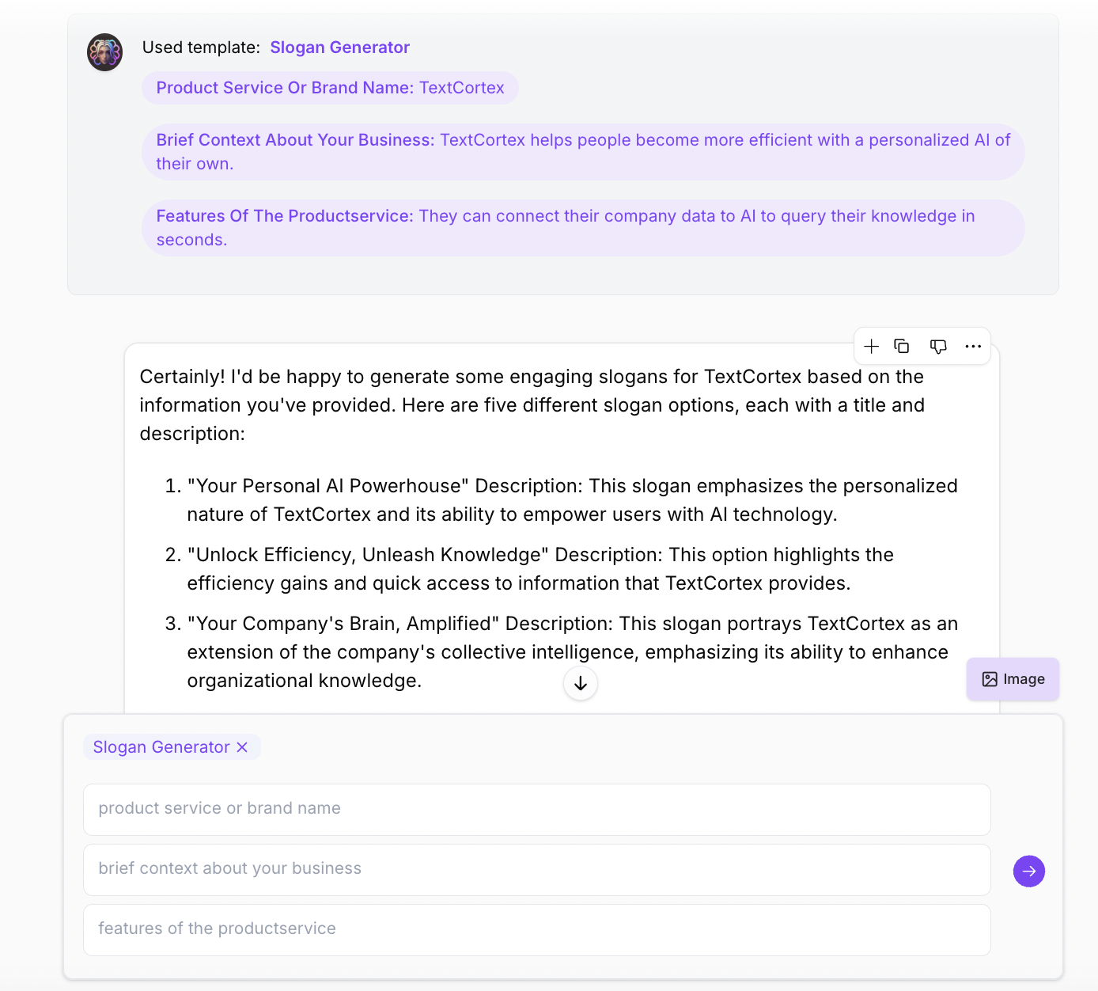Click the Image button
Viewport: 1098px width, 991px height.
pos(1013,679)
